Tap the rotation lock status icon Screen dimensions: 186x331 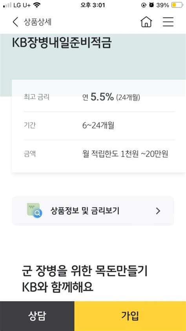coord(144,5)
